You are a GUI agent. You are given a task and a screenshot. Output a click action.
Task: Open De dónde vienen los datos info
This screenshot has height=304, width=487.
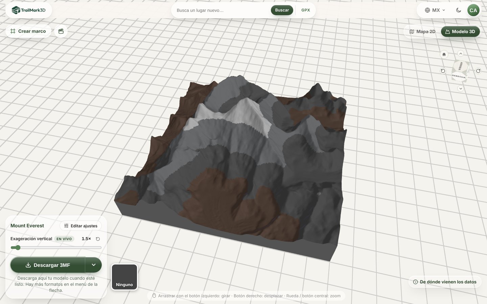coord(445,282)
